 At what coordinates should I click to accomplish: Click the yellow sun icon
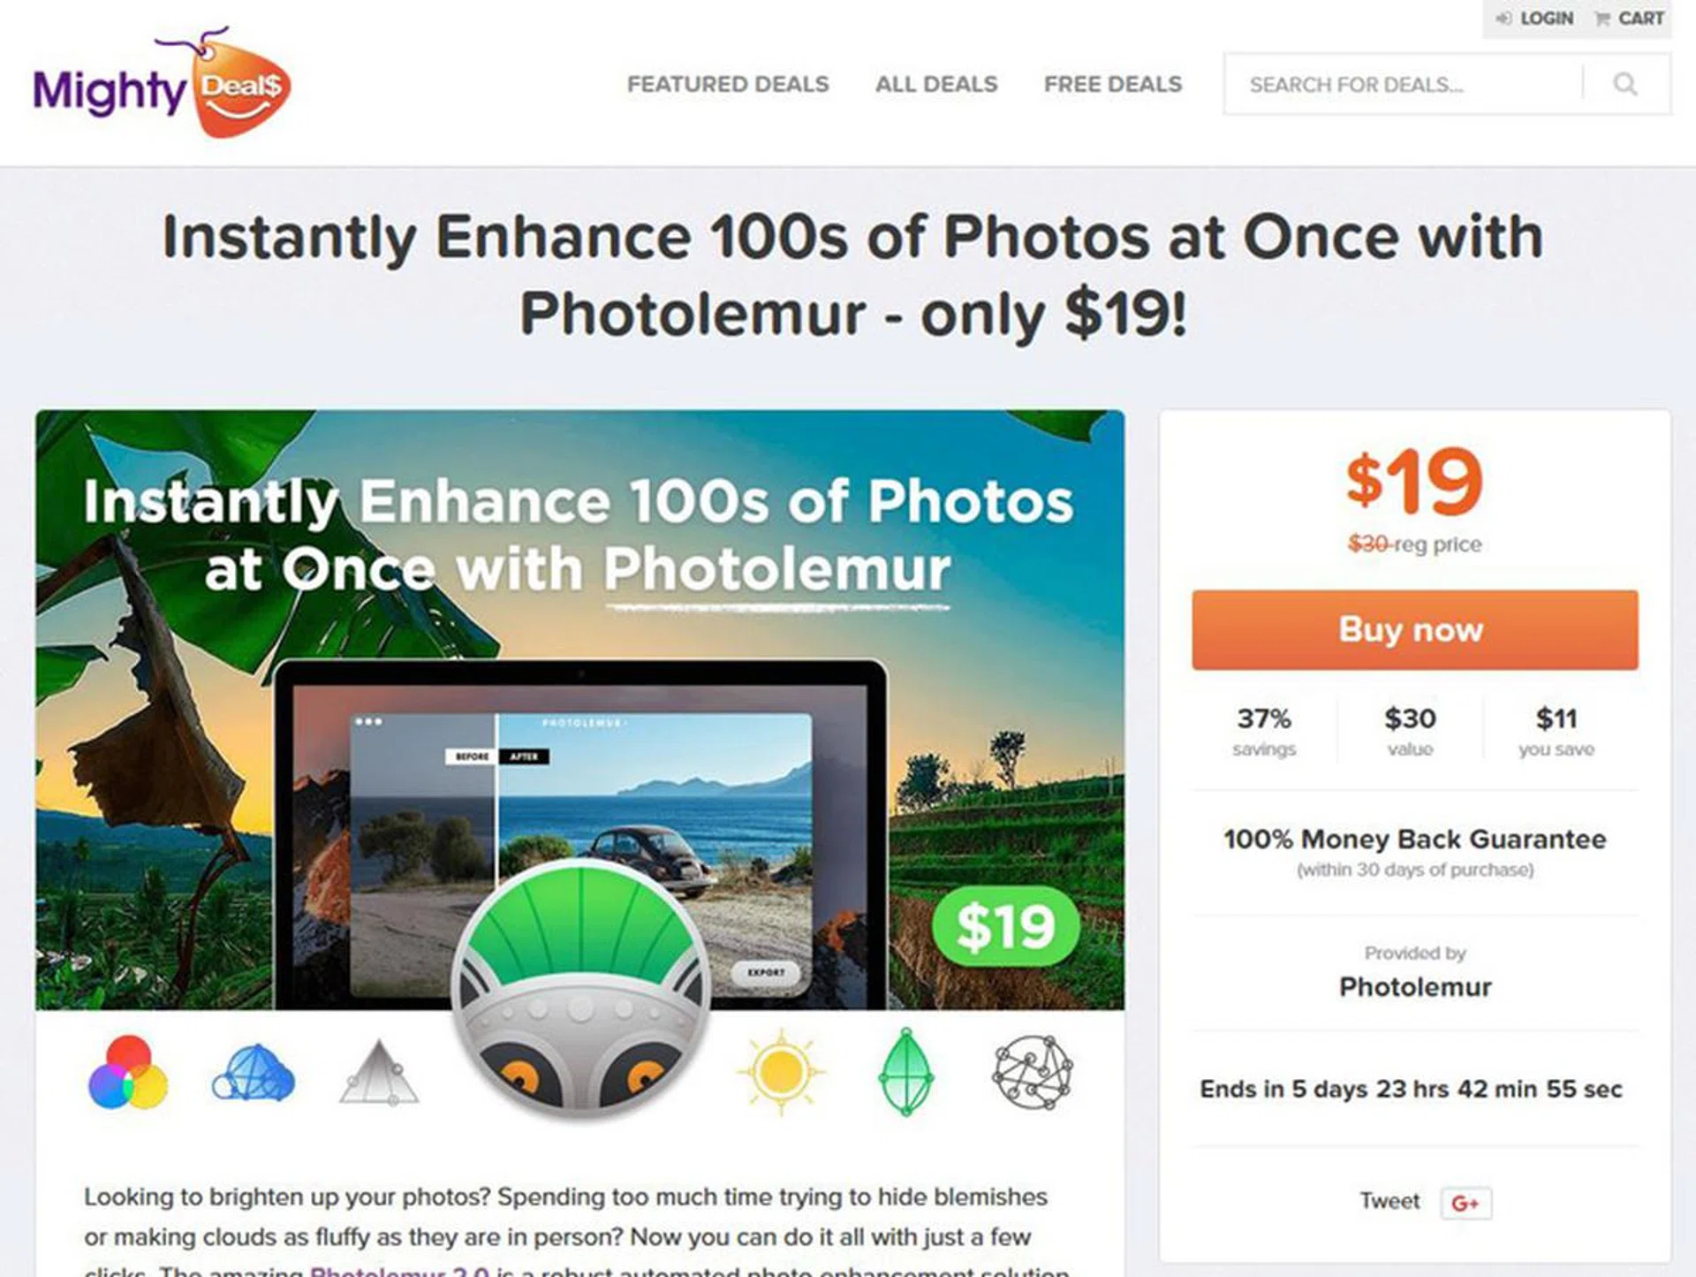(x=781, y=1072)
